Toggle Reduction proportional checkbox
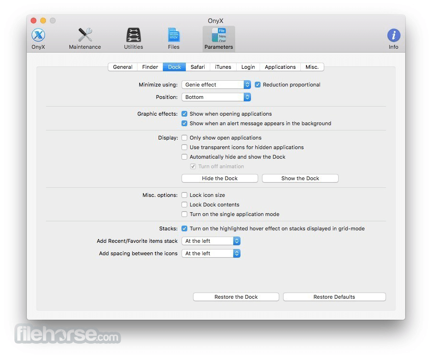 pyautogui.click(x=258, y=85)
